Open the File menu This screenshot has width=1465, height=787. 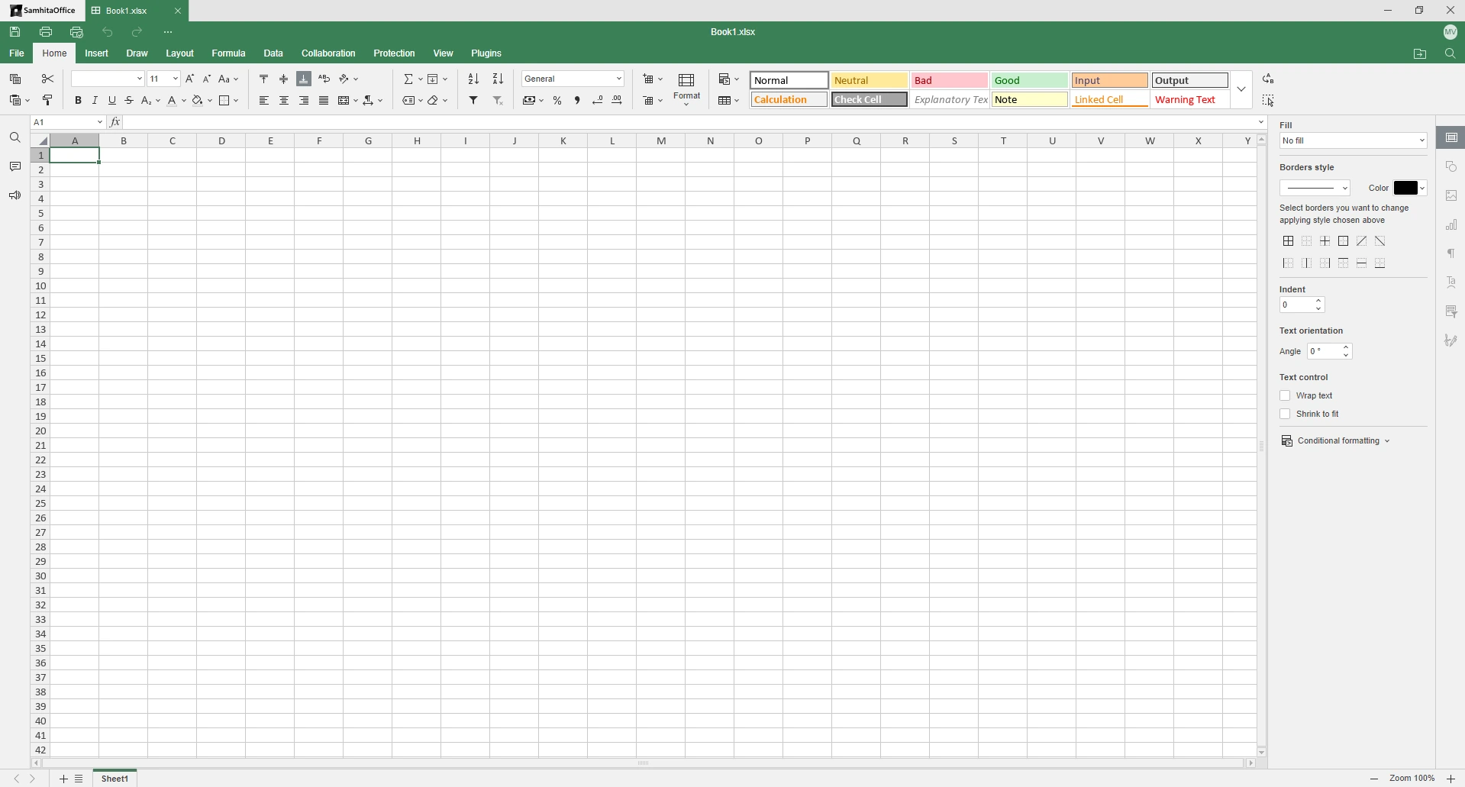pos(17,53)
